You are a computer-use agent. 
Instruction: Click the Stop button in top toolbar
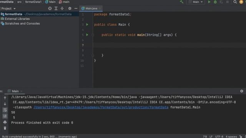[227, 2]
